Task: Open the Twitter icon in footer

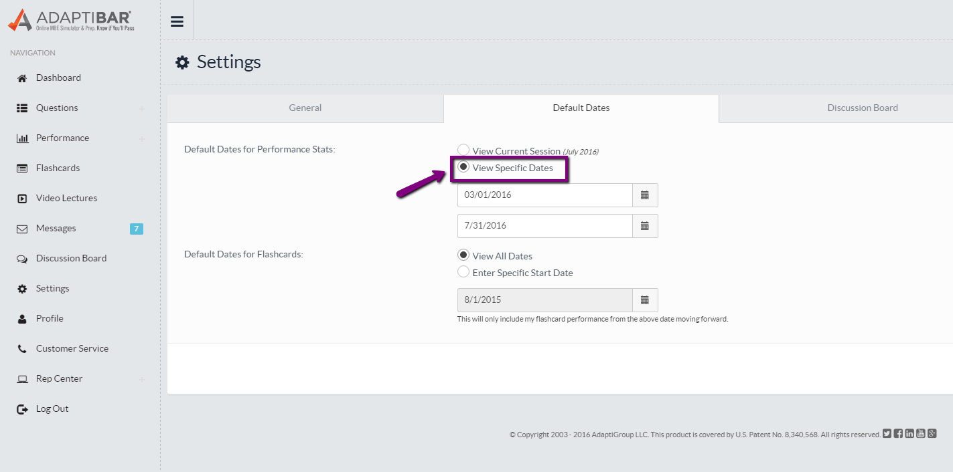Action: 887,433
